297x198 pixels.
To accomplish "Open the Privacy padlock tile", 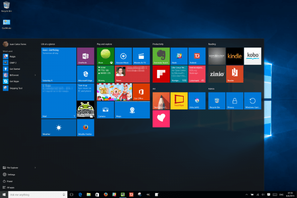I will (x=235, y=101).
